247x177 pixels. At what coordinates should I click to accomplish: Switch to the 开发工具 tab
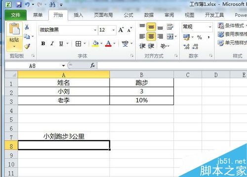pos(214,15)
